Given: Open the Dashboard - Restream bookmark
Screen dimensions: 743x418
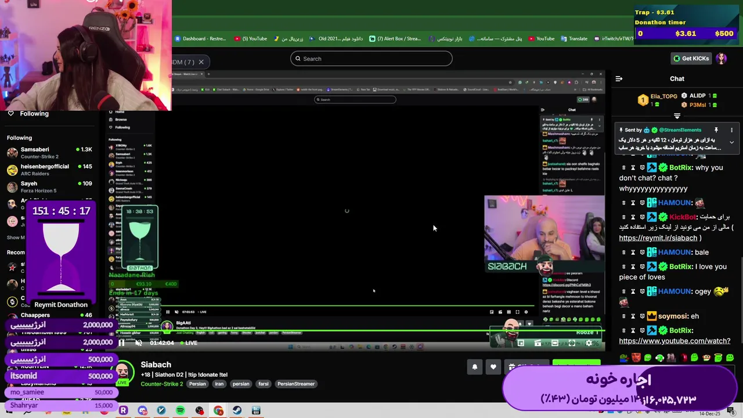Looking at the screenshot, I should click(200, 39).
